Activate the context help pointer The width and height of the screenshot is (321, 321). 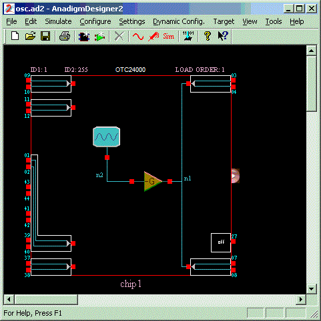223,36
